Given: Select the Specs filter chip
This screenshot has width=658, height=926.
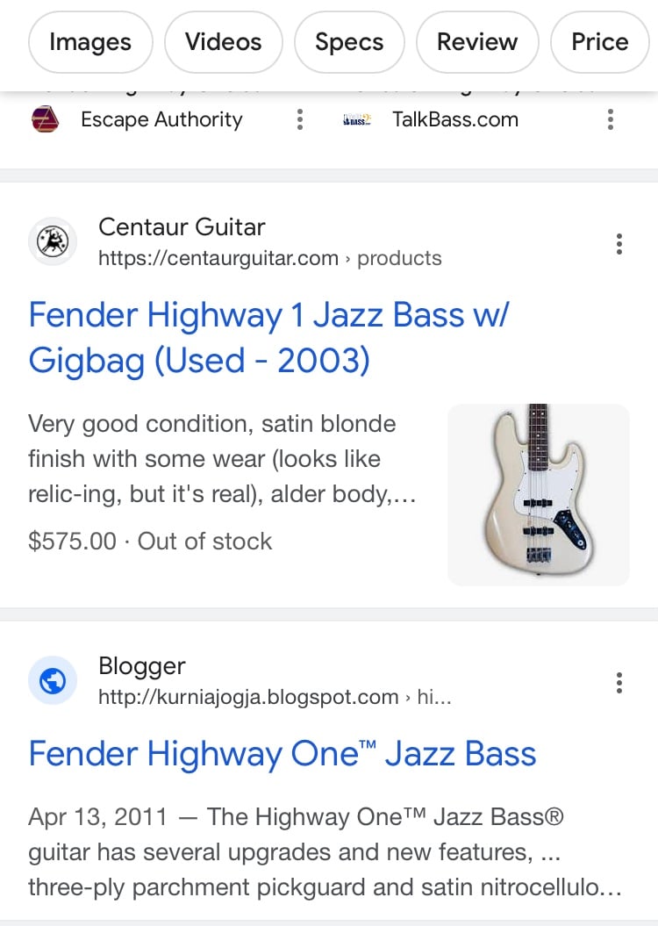Looking at the screenshot, I should [349, 42].
